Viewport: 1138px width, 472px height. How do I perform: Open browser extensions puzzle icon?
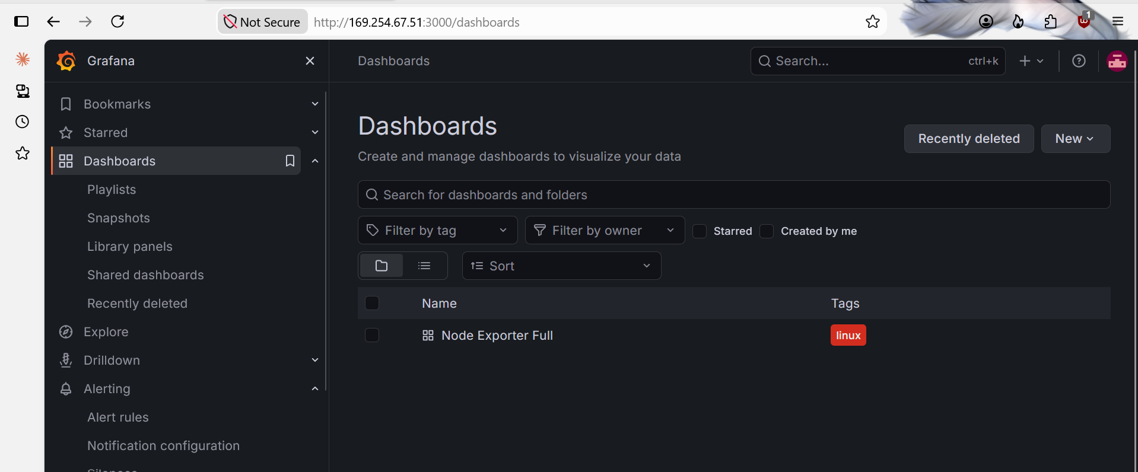click(x=1051, y=22)
